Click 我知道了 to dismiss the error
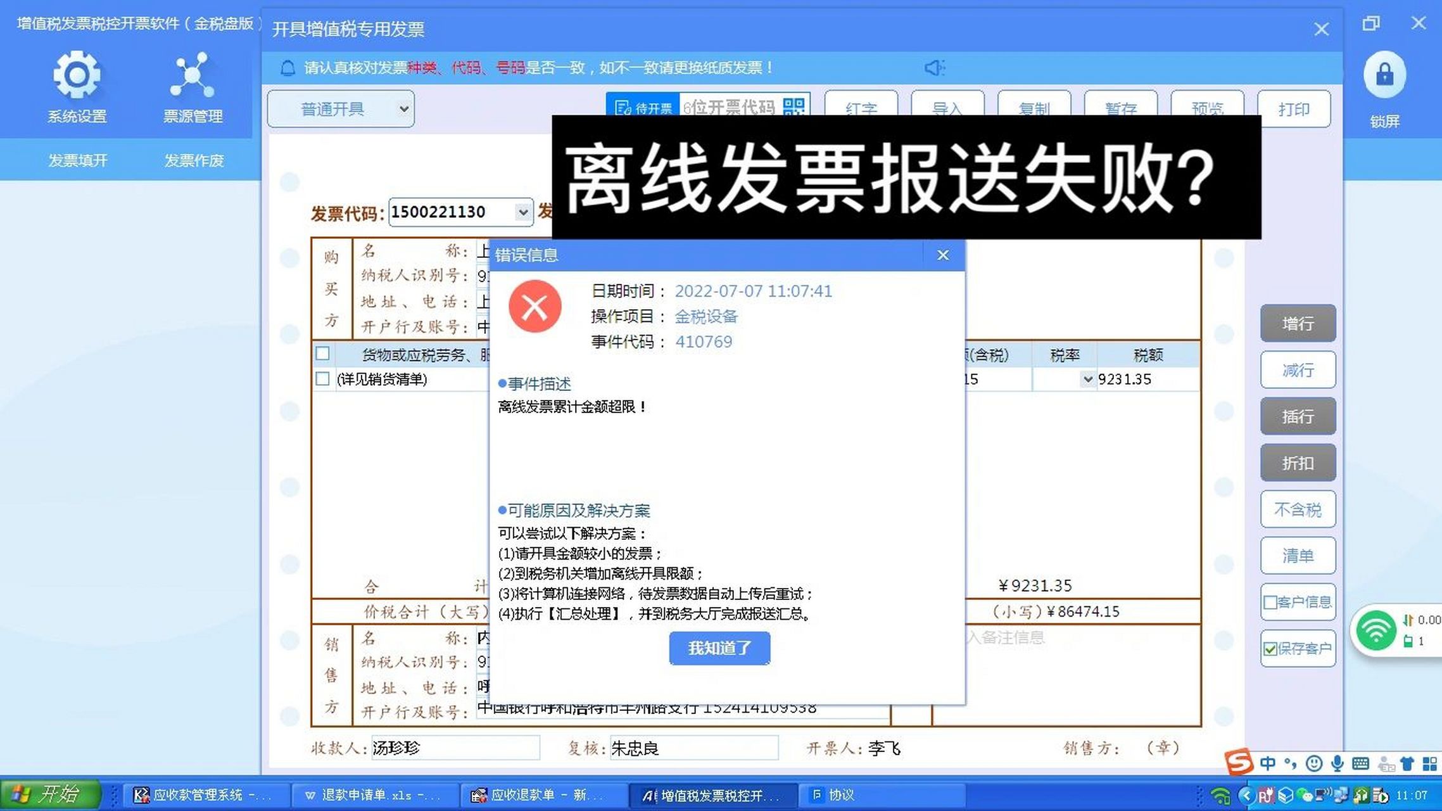 pyautogui.click(x=719, y=648)
